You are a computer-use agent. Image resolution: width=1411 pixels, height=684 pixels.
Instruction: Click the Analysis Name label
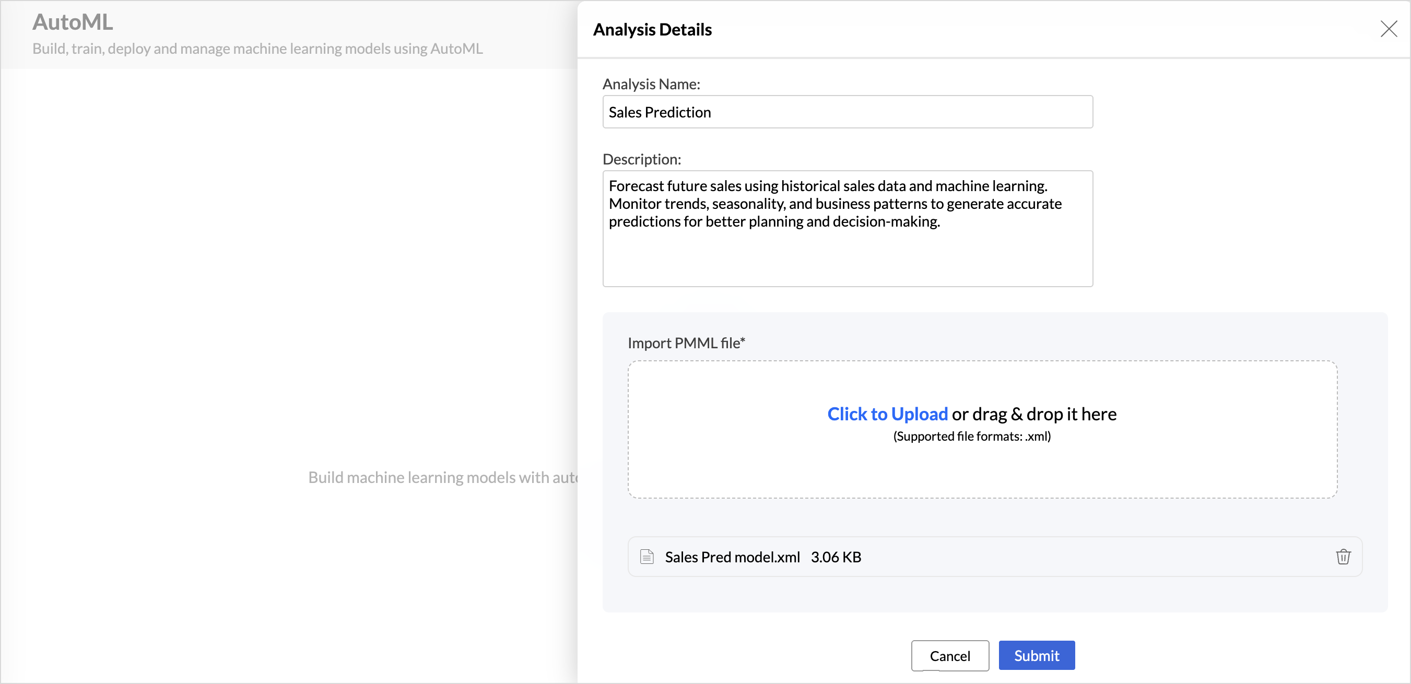(x=651, y=84)
